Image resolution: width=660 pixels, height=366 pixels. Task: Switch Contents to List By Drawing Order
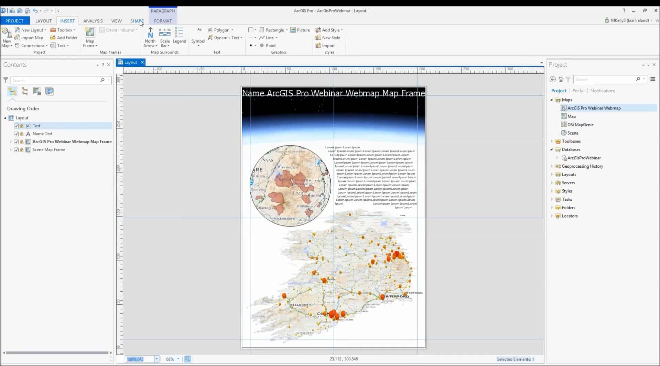pyautogui.click(x=12, y=91)
